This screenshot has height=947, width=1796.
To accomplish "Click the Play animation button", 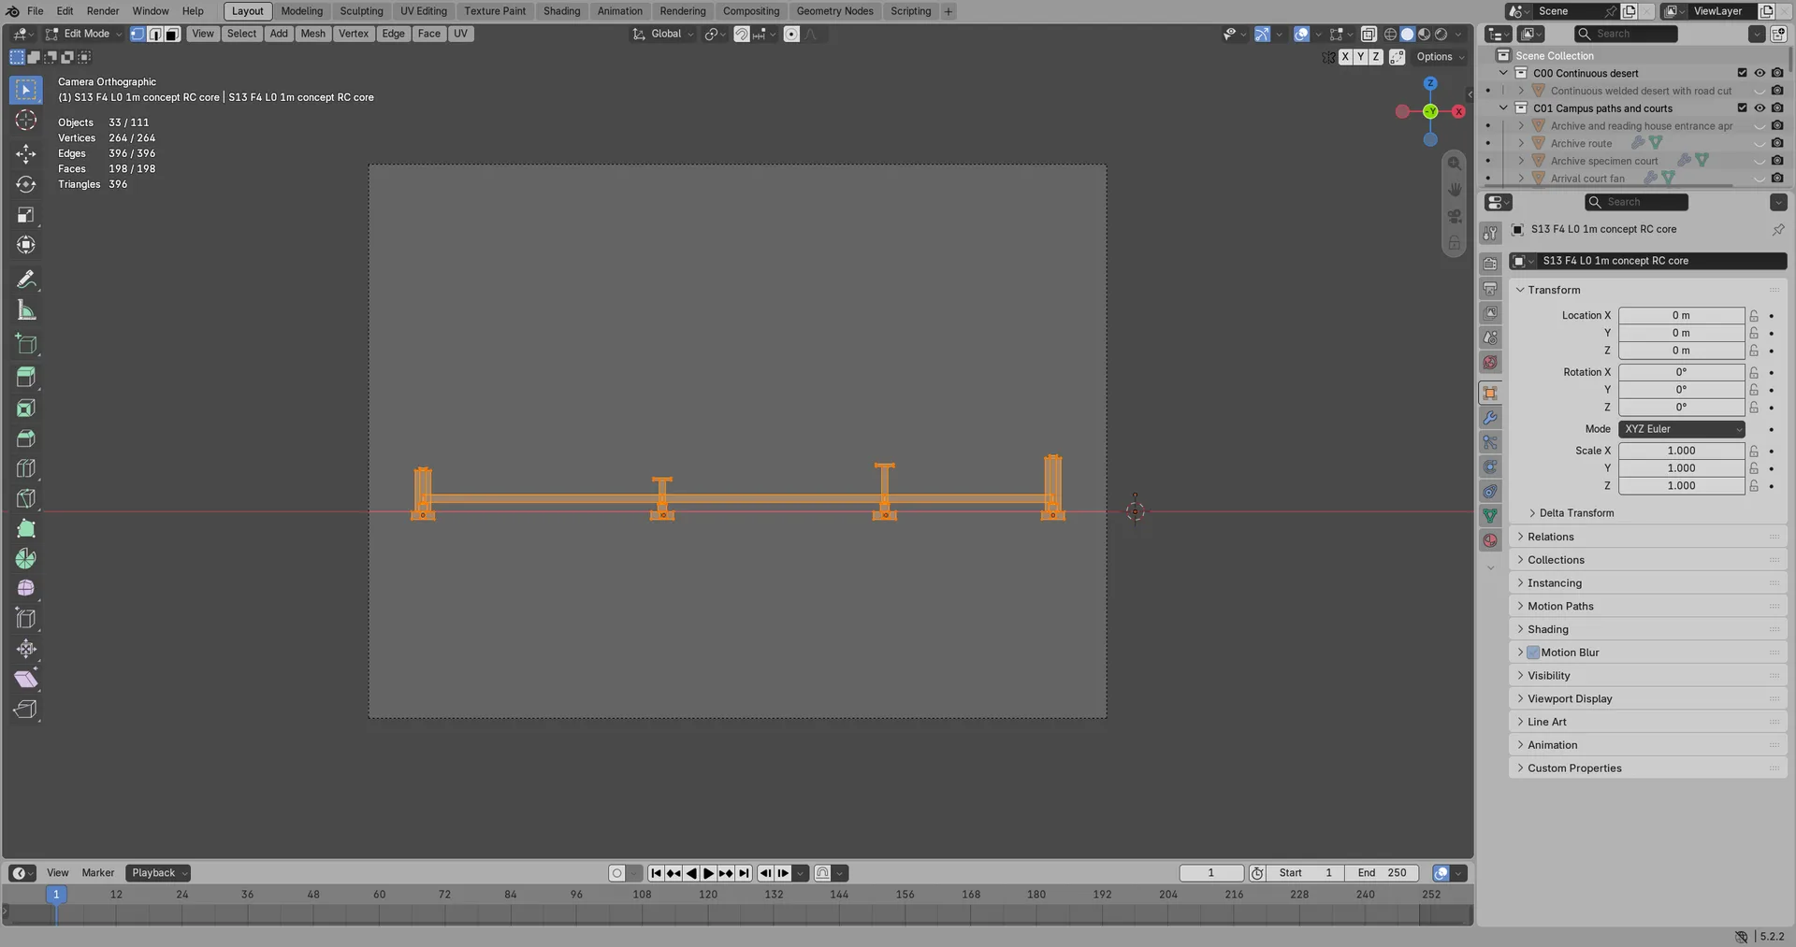I will click(708, 873).
